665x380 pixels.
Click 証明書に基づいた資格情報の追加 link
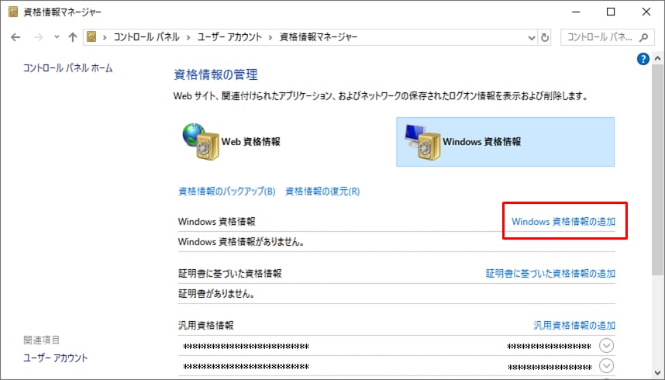pos(550,274)
